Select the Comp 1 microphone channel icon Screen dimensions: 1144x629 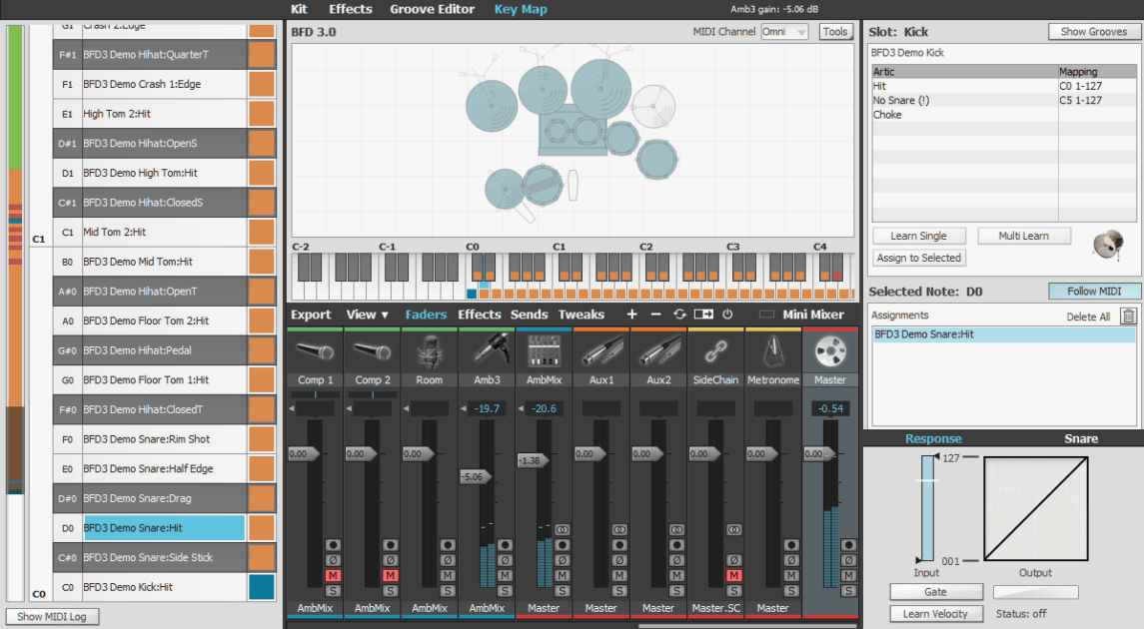[x=315, y=352]
